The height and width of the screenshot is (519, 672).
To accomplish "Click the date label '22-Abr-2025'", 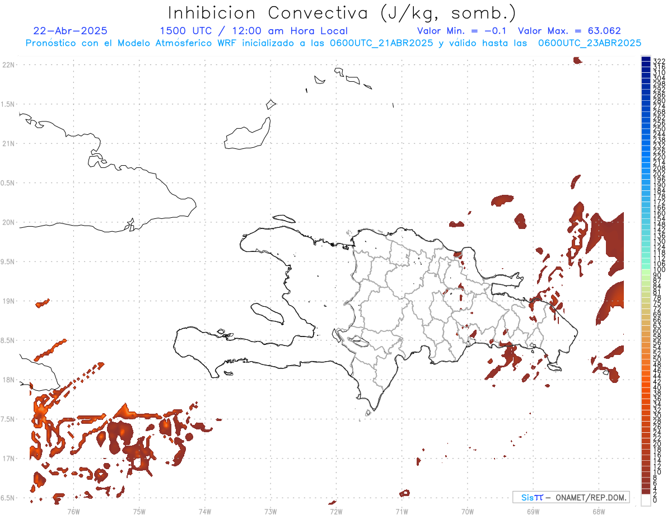I will click(71, 31).
